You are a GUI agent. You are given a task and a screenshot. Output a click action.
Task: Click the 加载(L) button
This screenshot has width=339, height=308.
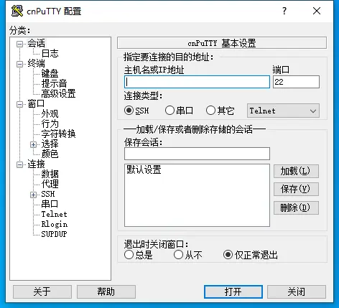point(296,171)
